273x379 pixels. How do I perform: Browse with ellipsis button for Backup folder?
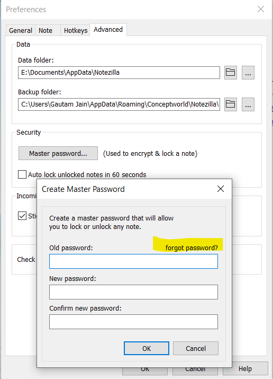click(248, 104)
